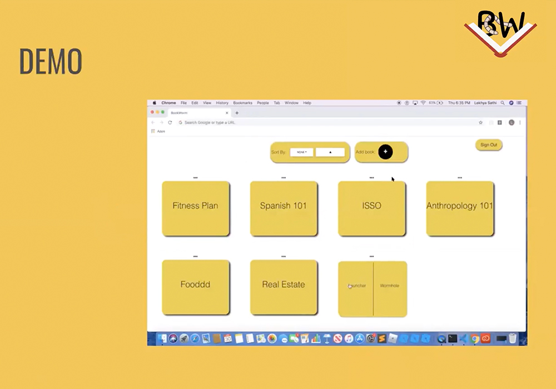
Task: Open the Trash in the dock
Action: tap(512, 338)
